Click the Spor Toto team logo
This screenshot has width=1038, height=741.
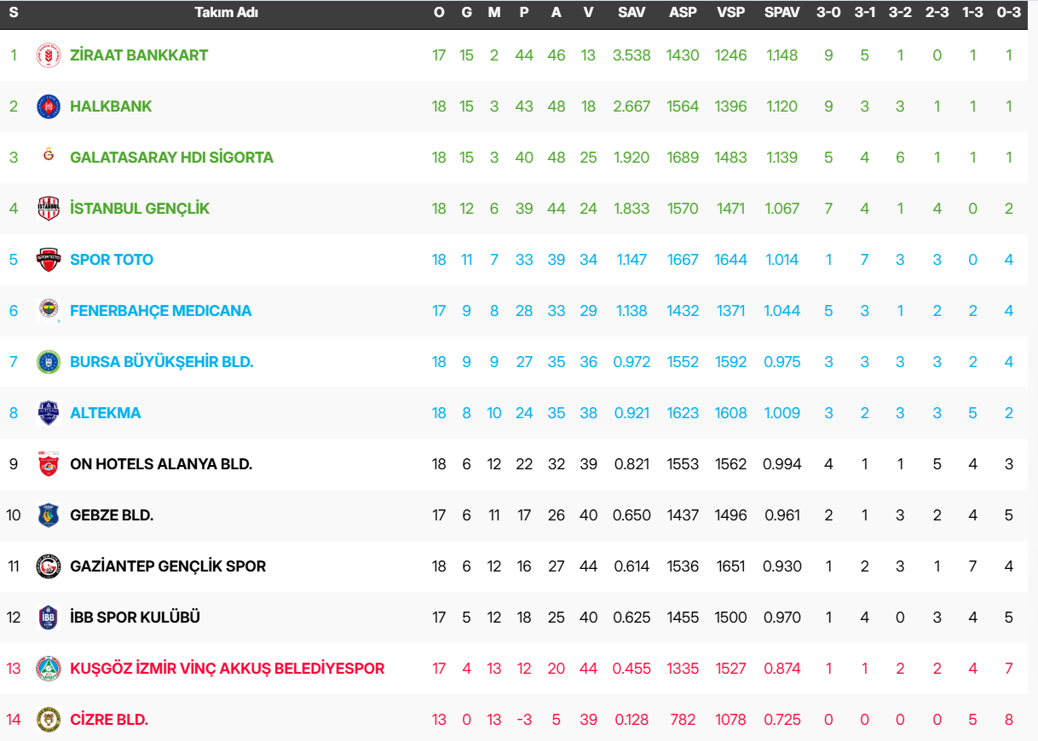pos(49,260)
